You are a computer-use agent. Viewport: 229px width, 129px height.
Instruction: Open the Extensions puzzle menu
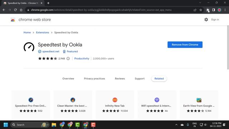point(208,10)
